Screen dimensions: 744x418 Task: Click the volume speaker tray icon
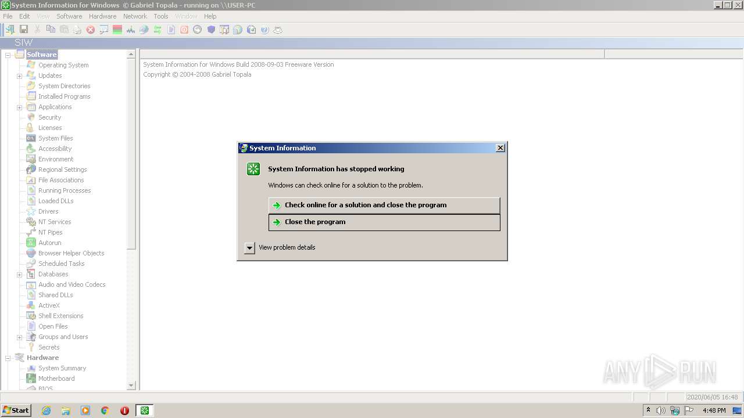pyautogui.click(x=661, y=410)
